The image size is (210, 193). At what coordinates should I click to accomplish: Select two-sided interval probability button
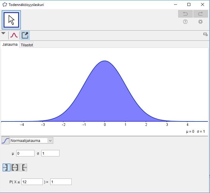point(15,167)
